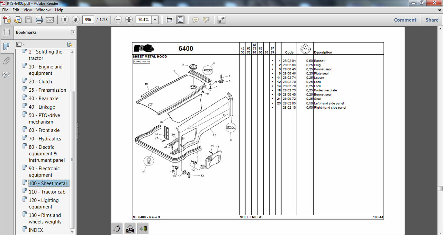Click the page number input field

click(x=88, y=20)
